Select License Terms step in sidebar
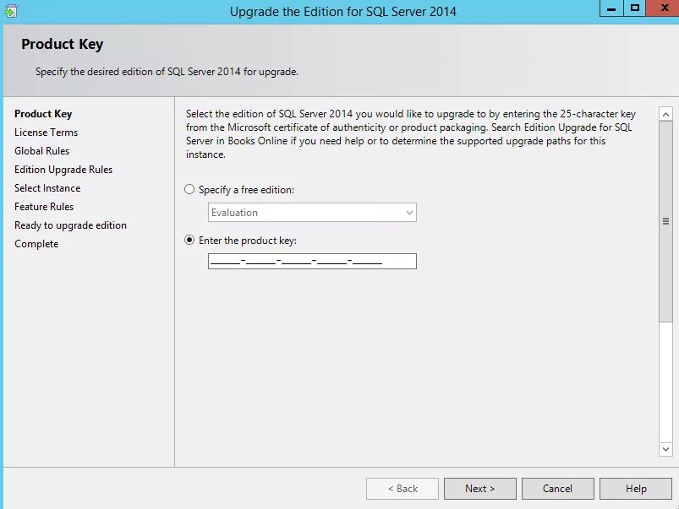679x509 pixels. tap(46, 133)
